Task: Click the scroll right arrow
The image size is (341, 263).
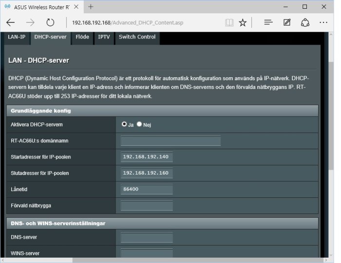Action: [326, 260]
